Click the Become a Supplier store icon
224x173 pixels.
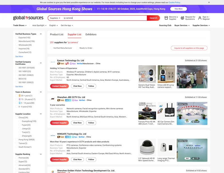[166, 18]
